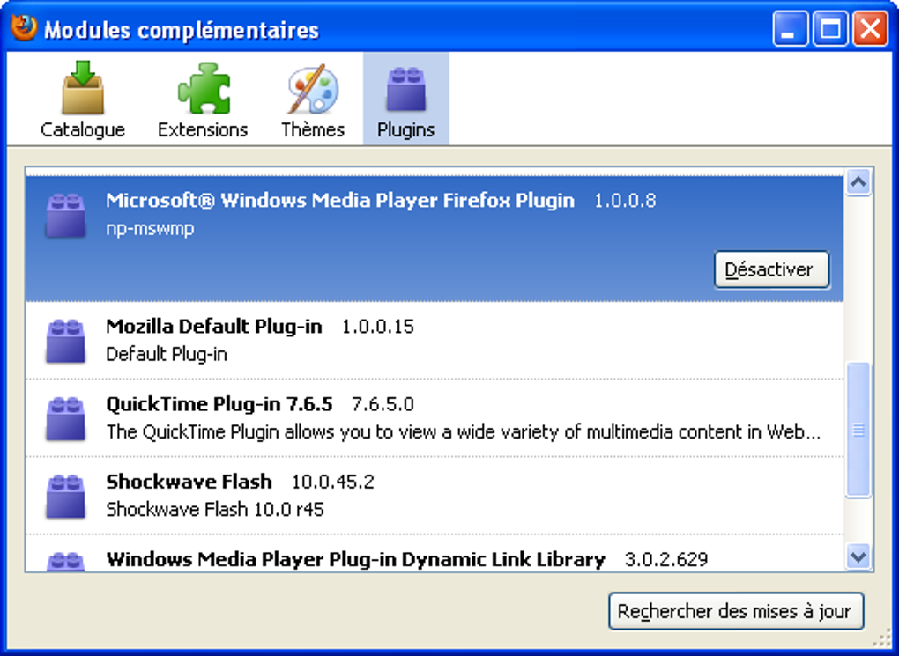
Task: Select Windows Media Player Plug-in Dynamic Link Library
Action: [355, 560]
